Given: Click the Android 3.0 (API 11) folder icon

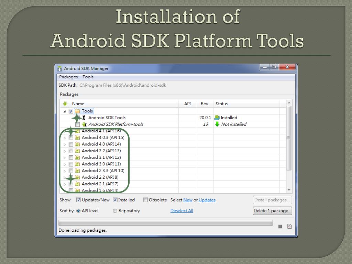Looking at the screenshot, I should coord(77,164).
